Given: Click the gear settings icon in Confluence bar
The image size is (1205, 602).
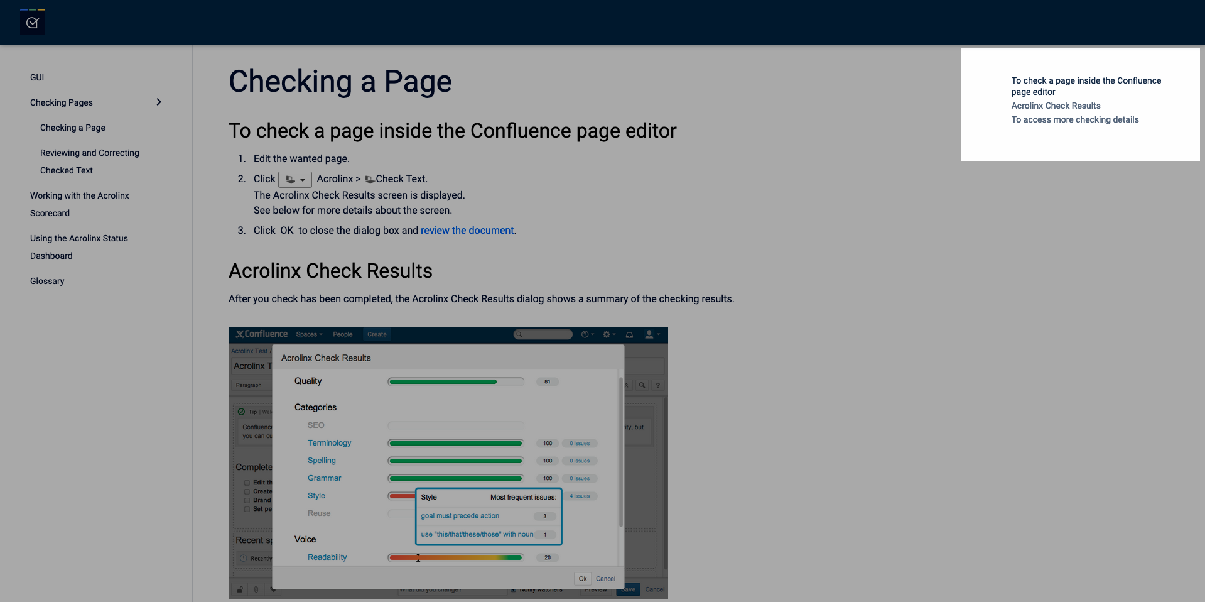Looking at the screenshot, I should tap(607, 334).
